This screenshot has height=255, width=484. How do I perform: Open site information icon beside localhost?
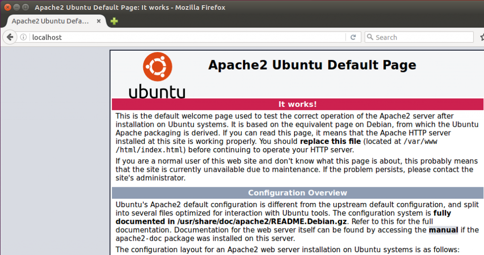point(24,37)
